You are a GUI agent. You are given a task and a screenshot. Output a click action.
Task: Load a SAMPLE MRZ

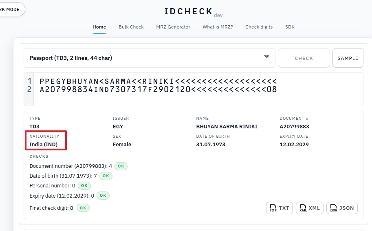click(x=348, y=58)
